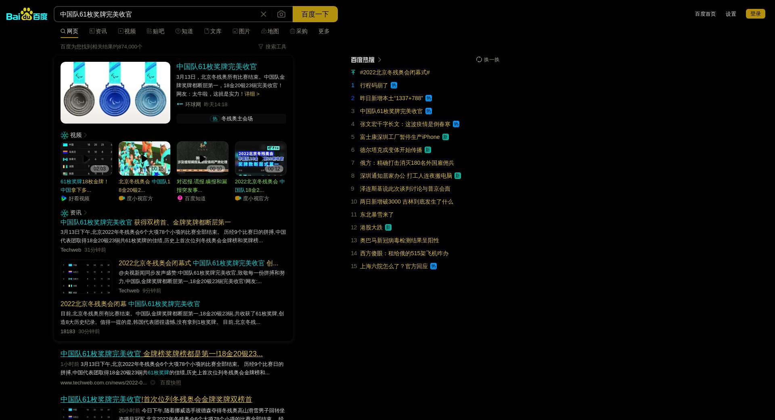Viewport: 775px width, 420px height.
Task: Click the snowflake icon beside 视频
Action: [x=65, y=135]
